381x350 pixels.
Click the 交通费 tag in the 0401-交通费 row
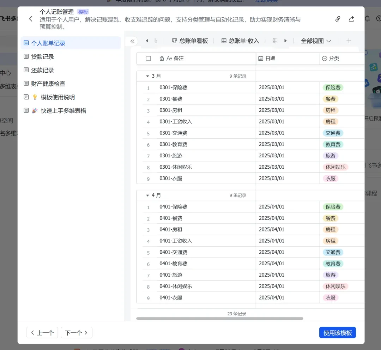(x=333, y=252)
